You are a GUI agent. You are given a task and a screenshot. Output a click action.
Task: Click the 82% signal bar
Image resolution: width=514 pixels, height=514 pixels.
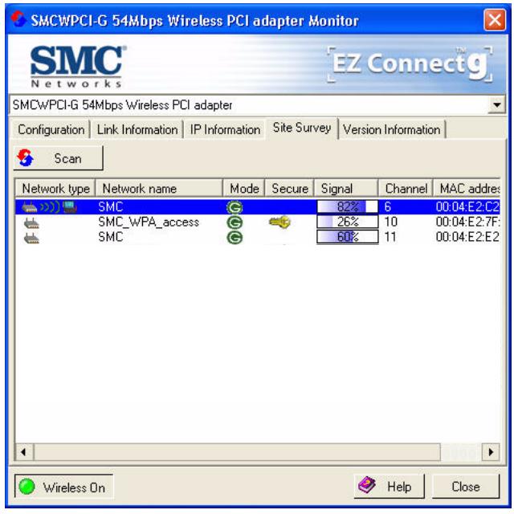348,207
